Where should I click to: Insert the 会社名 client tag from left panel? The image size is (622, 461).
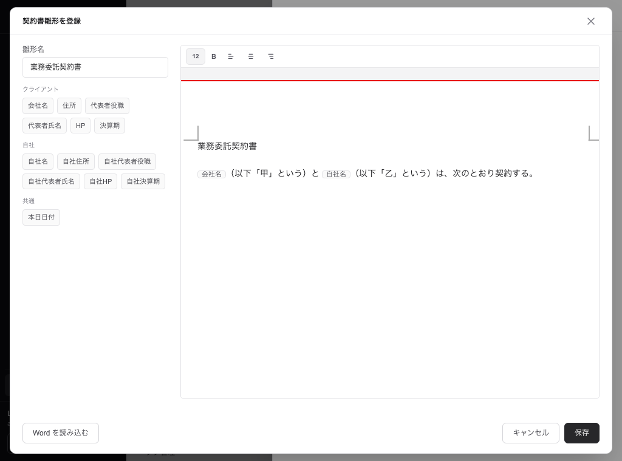point(38,106)
